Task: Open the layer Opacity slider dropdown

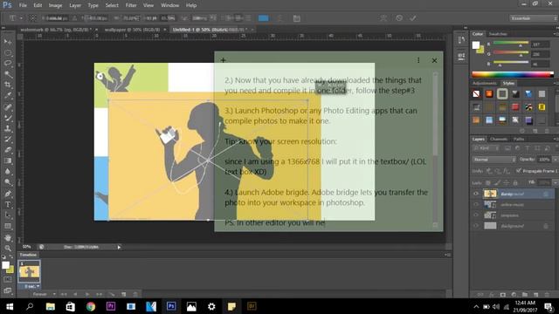Action: [x=555, y=160]
